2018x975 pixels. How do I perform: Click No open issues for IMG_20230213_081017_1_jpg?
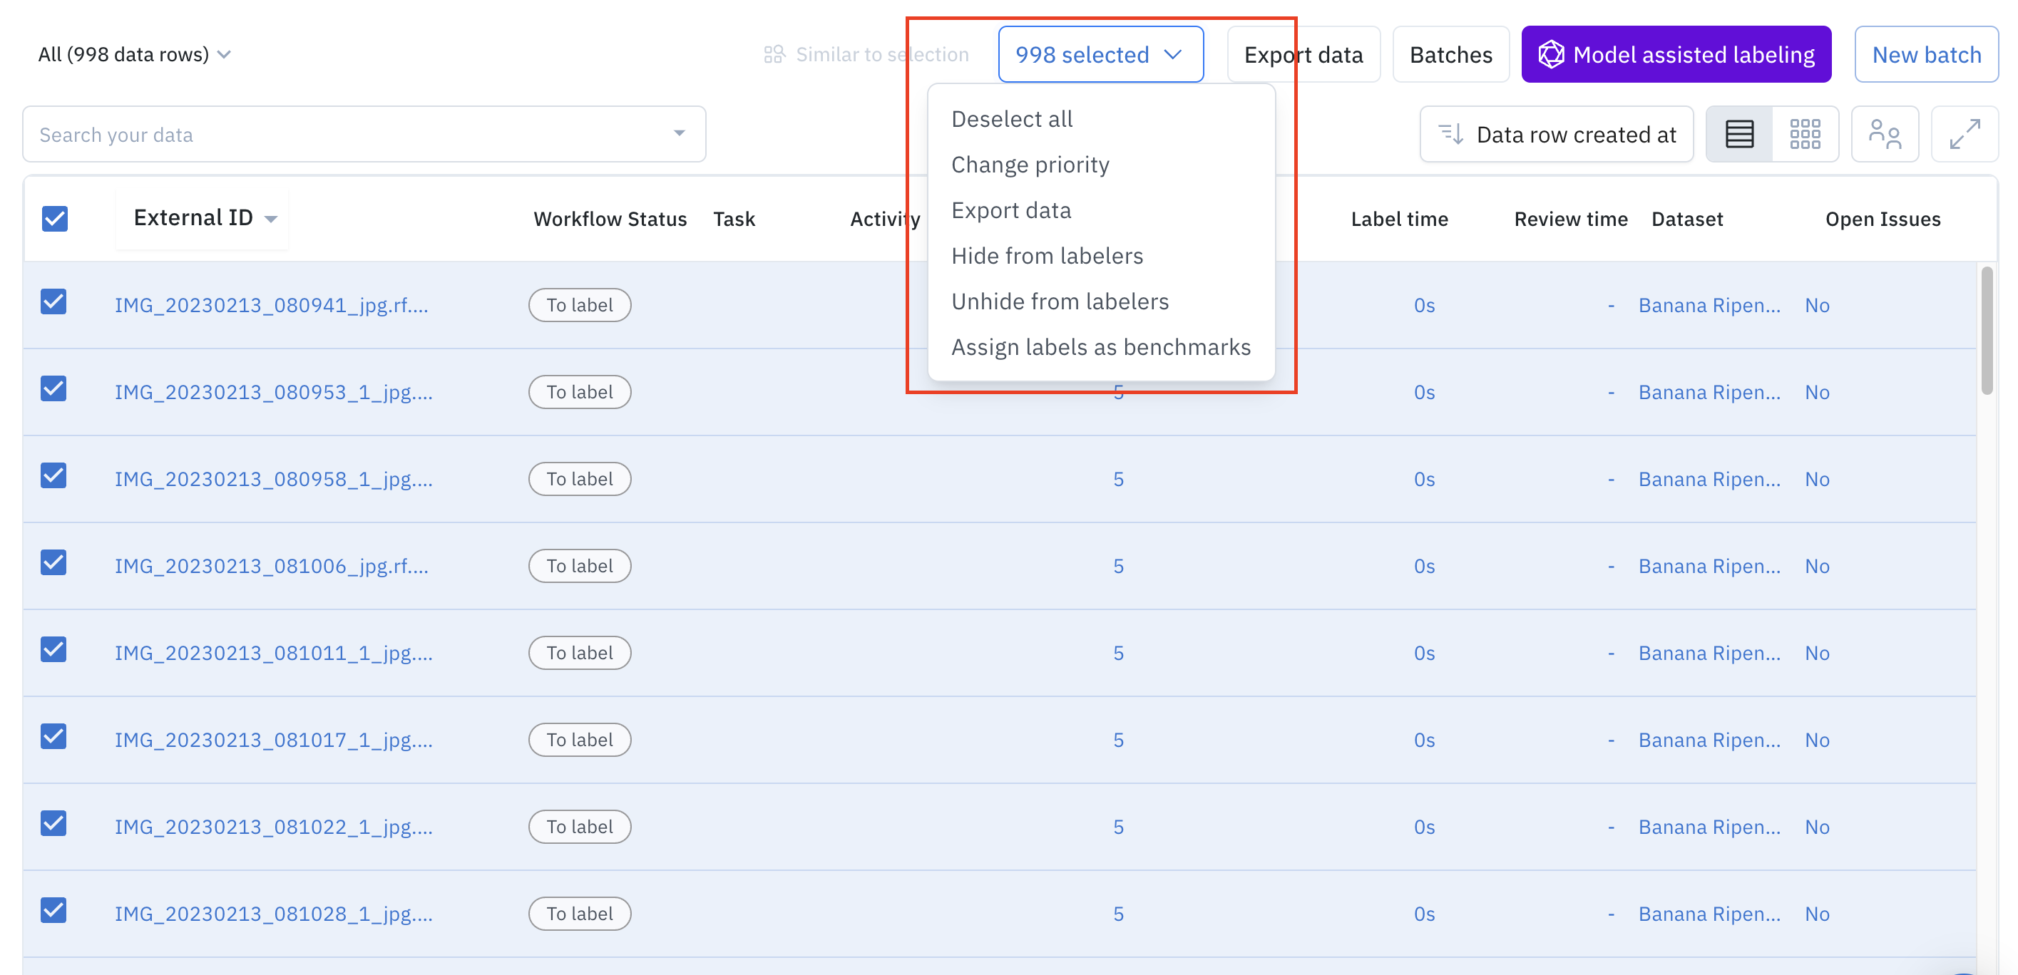pos(1816,739)
